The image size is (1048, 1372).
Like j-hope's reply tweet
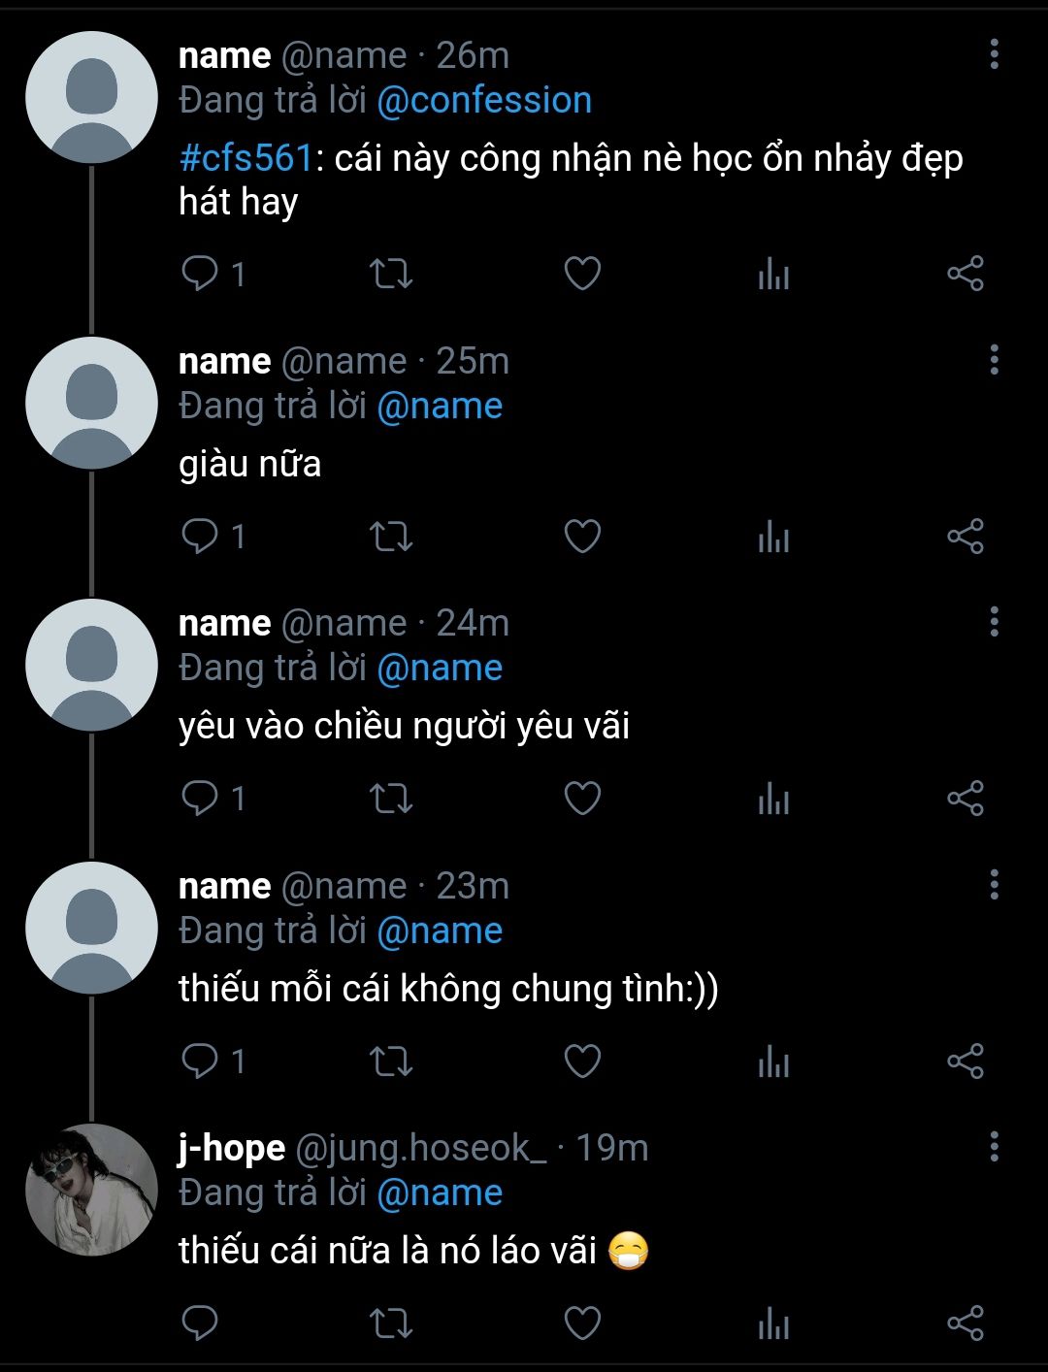pyautogui.click(x=582, y=1323)
